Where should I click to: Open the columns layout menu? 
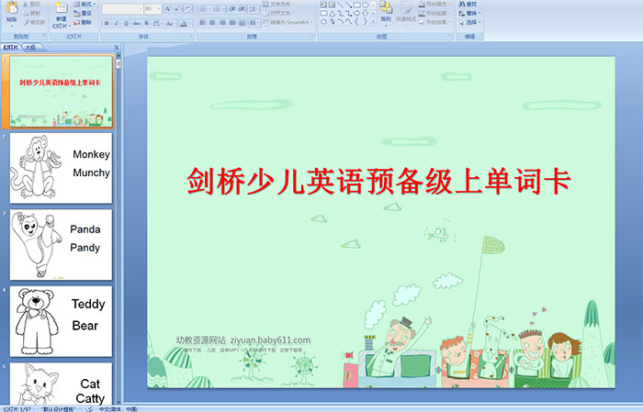click(254, 23)
